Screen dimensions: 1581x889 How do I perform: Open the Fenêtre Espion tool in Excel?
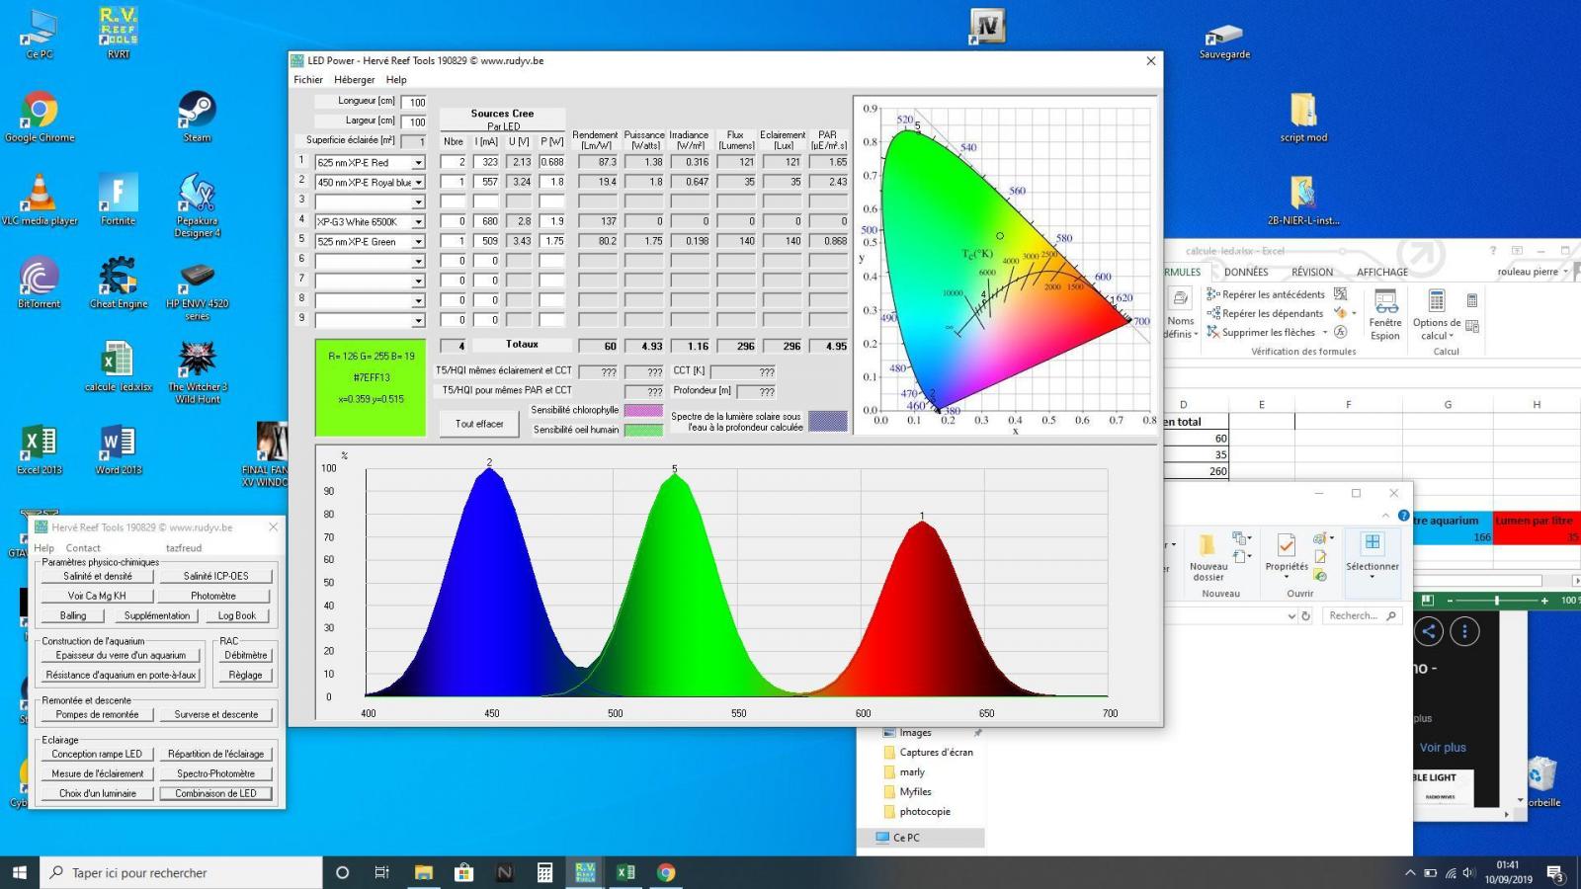(x=1384, y=313)
